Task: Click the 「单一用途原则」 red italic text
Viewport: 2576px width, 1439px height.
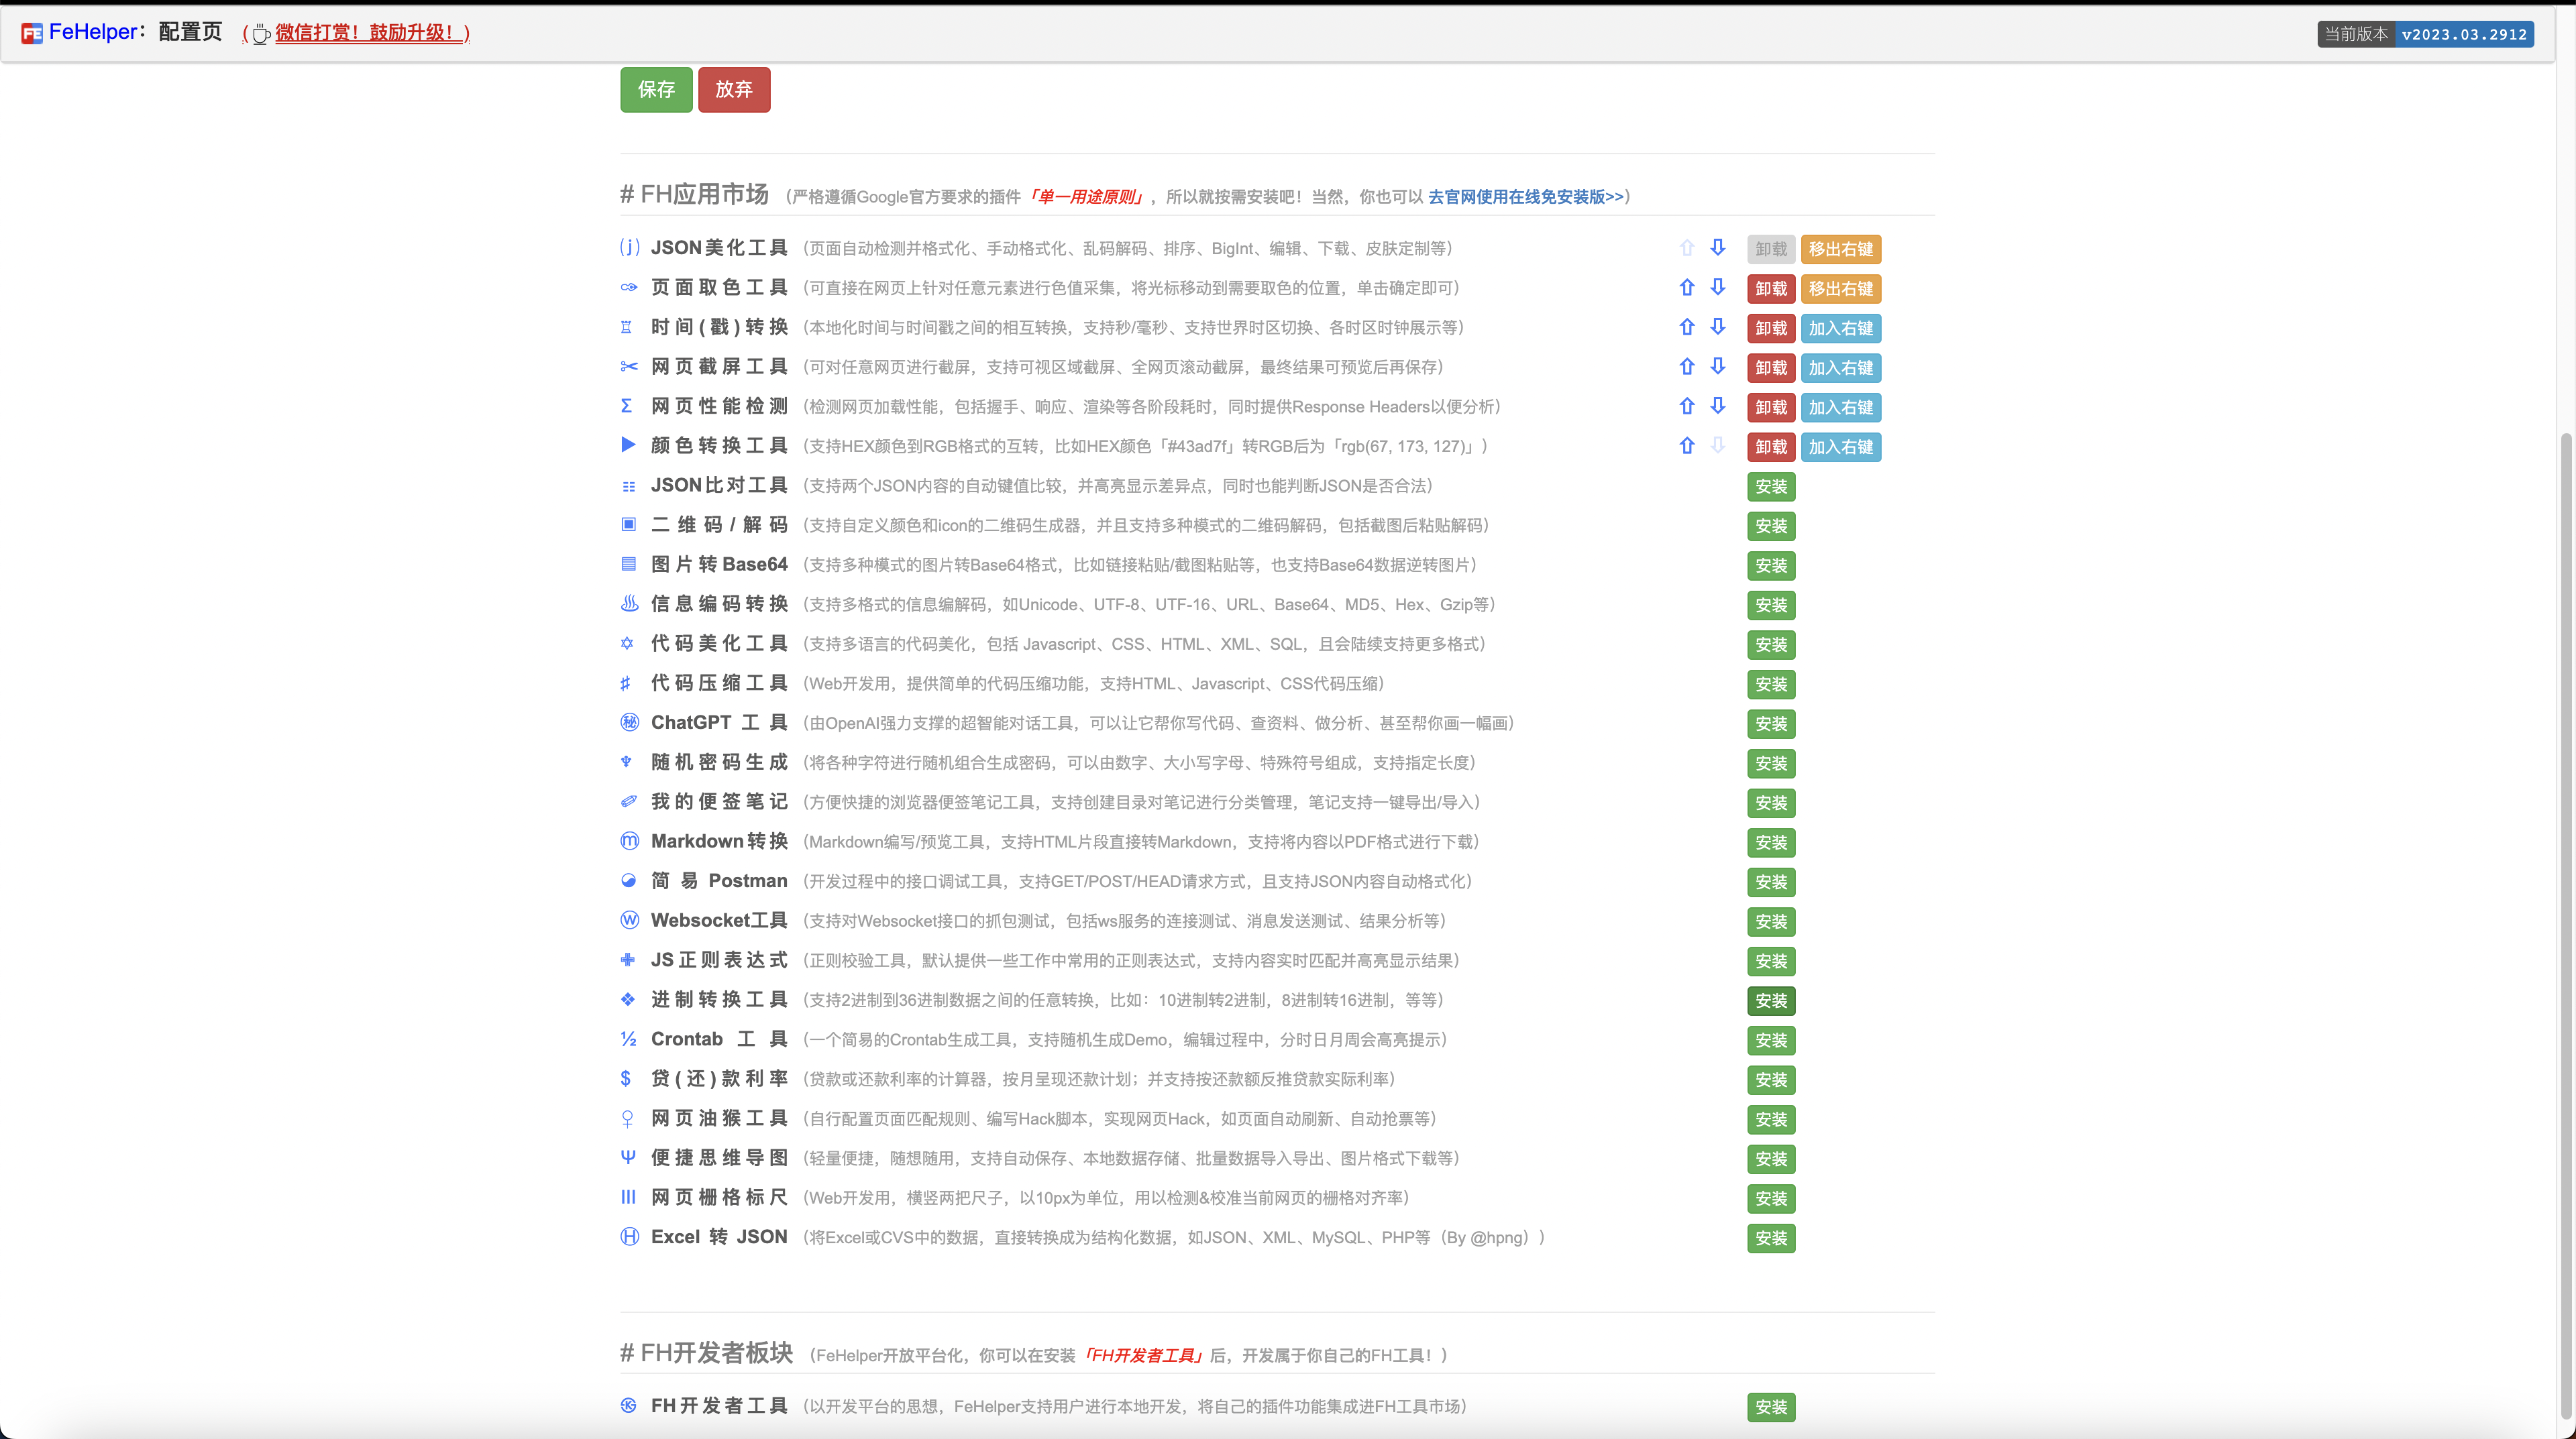Action: [1086, 197]
